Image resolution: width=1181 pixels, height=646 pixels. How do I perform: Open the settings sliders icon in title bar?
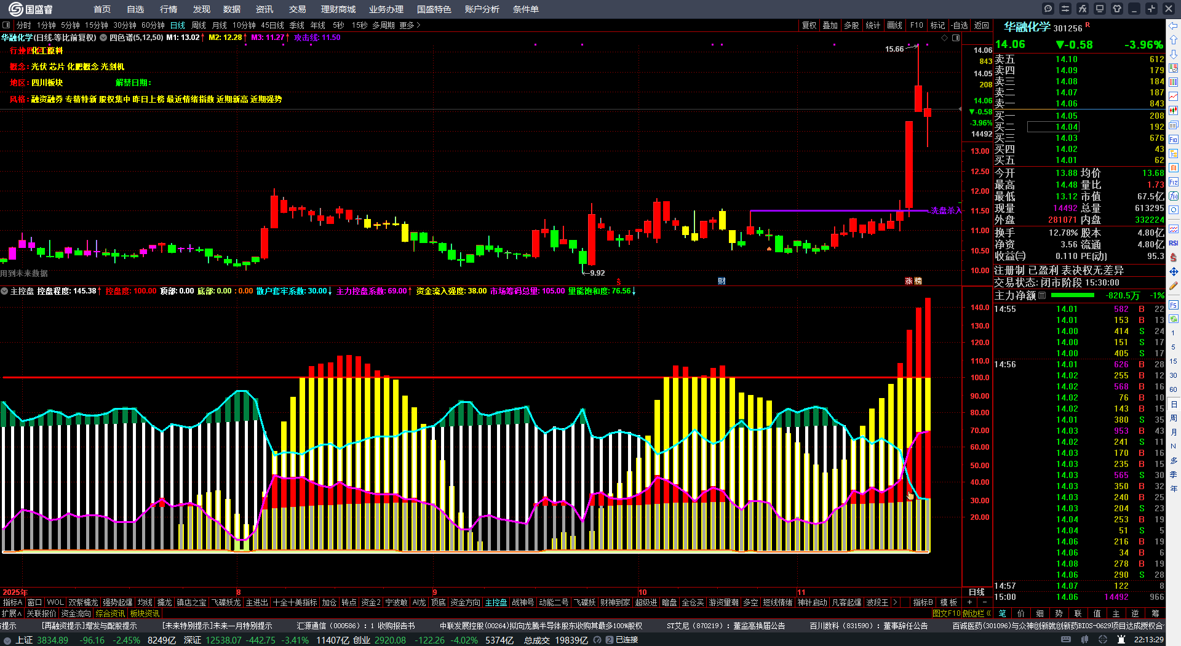1065,9
